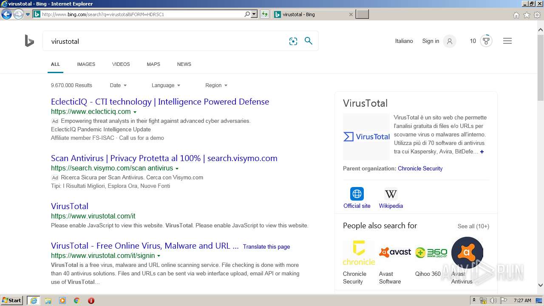The image size is (544, 306).
Task: Expand virustotal.com/it/signin URL arrow
Action: [x=159, y=256]
